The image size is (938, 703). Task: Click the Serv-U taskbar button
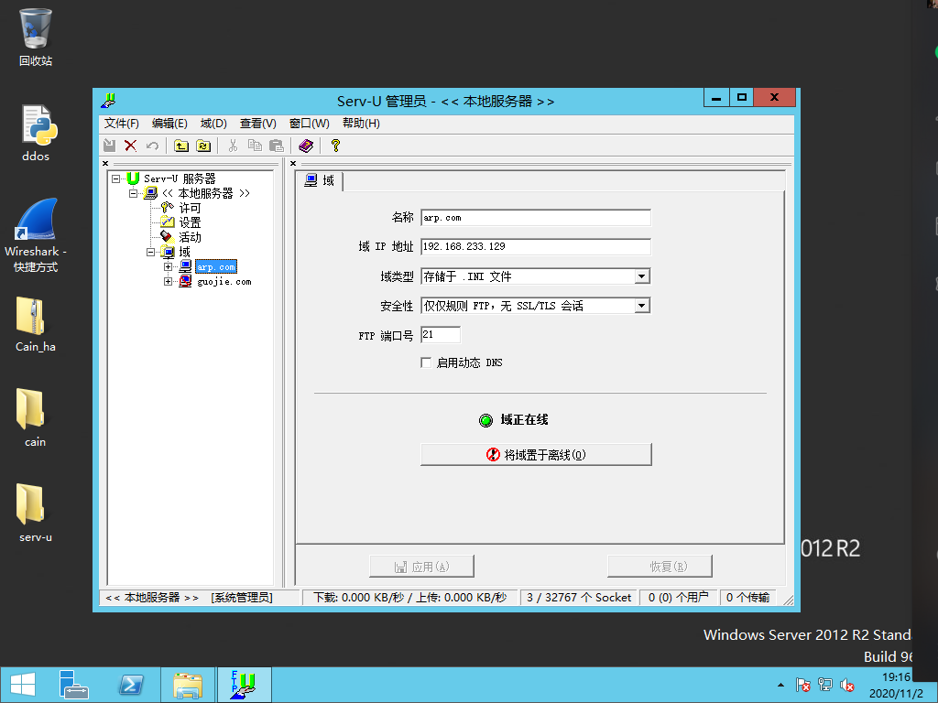pyautogui.click(x=244, y=685)
